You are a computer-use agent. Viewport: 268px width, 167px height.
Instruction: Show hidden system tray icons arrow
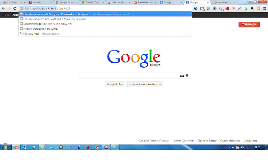[233, 147]
